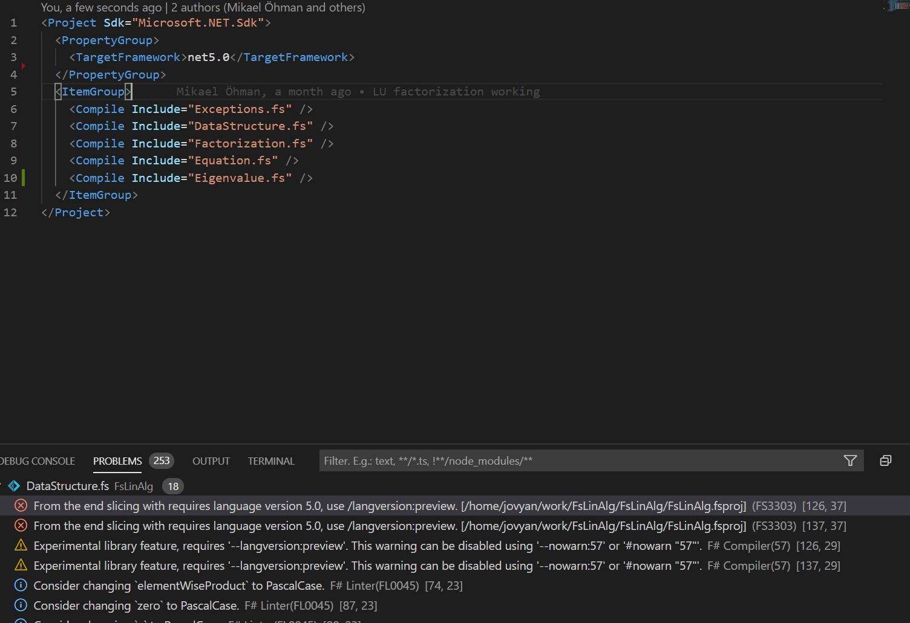The height and width of the screenshot is (623, 910).
Task: Click the F# file icon beside DataStructure.fs
Action: tap(13, 486)
